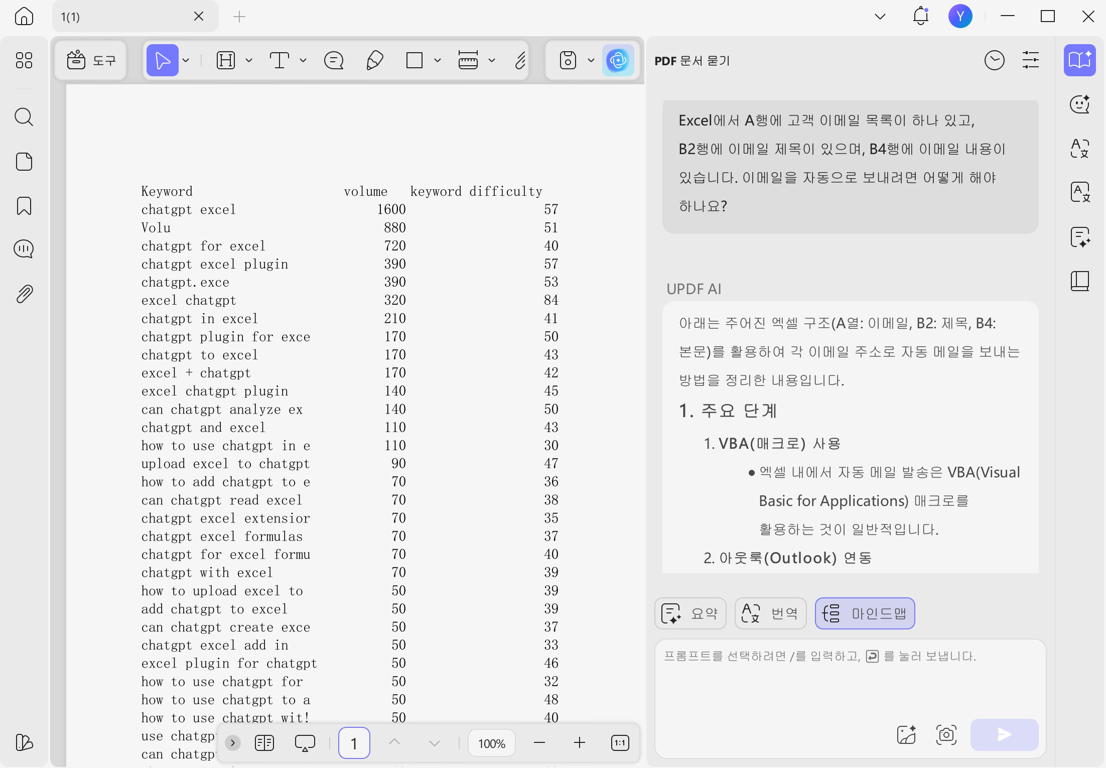
Task: Open notifications bell icon
Action: [x=921, y=17]
